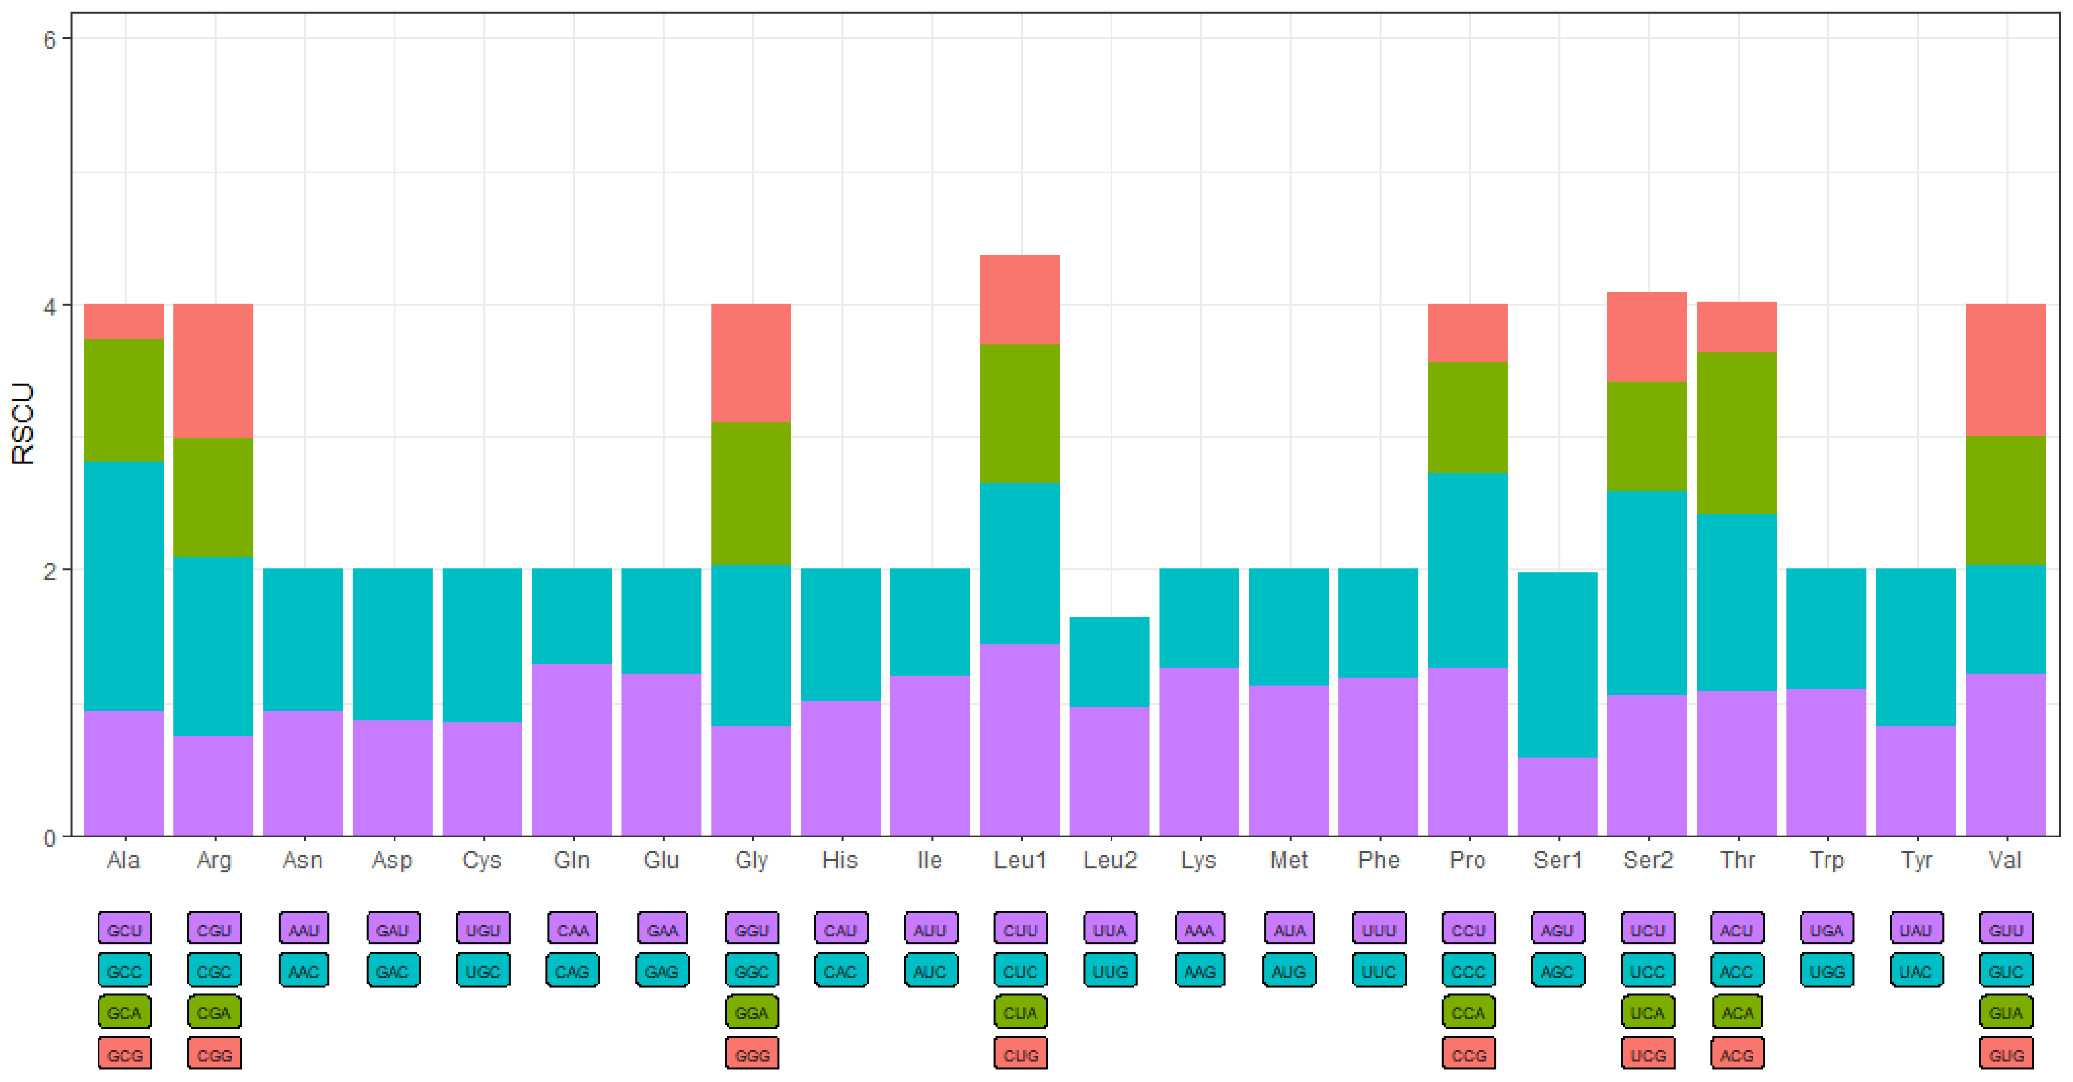Click the AUG codon label under Met
2073x1082 pixels.
pos(1289,971)
